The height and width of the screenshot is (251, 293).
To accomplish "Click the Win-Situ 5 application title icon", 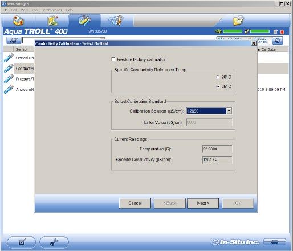I will 4,3.
